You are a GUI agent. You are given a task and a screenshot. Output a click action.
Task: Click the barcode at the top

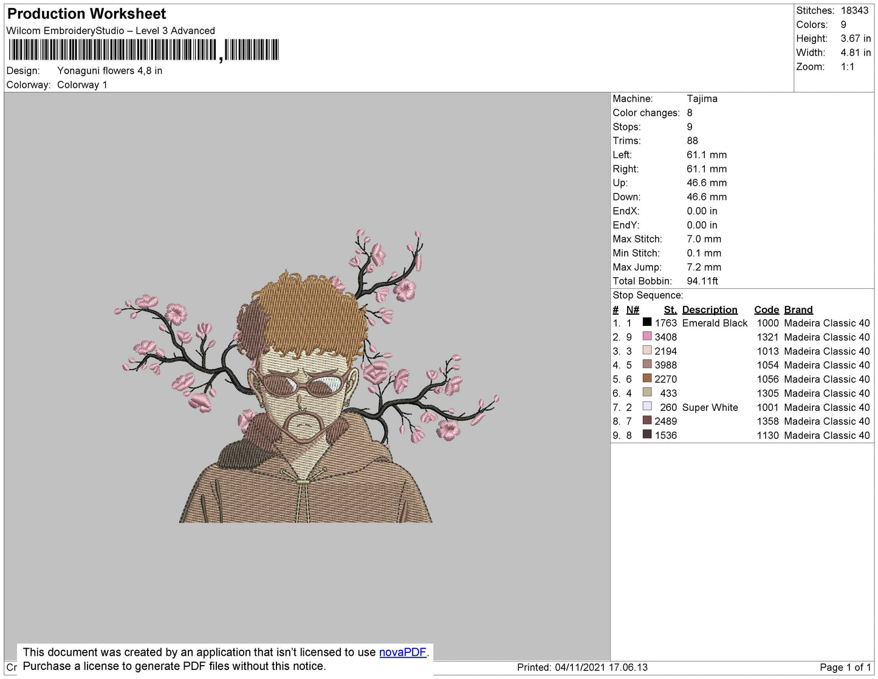click(x=144, y=50)
